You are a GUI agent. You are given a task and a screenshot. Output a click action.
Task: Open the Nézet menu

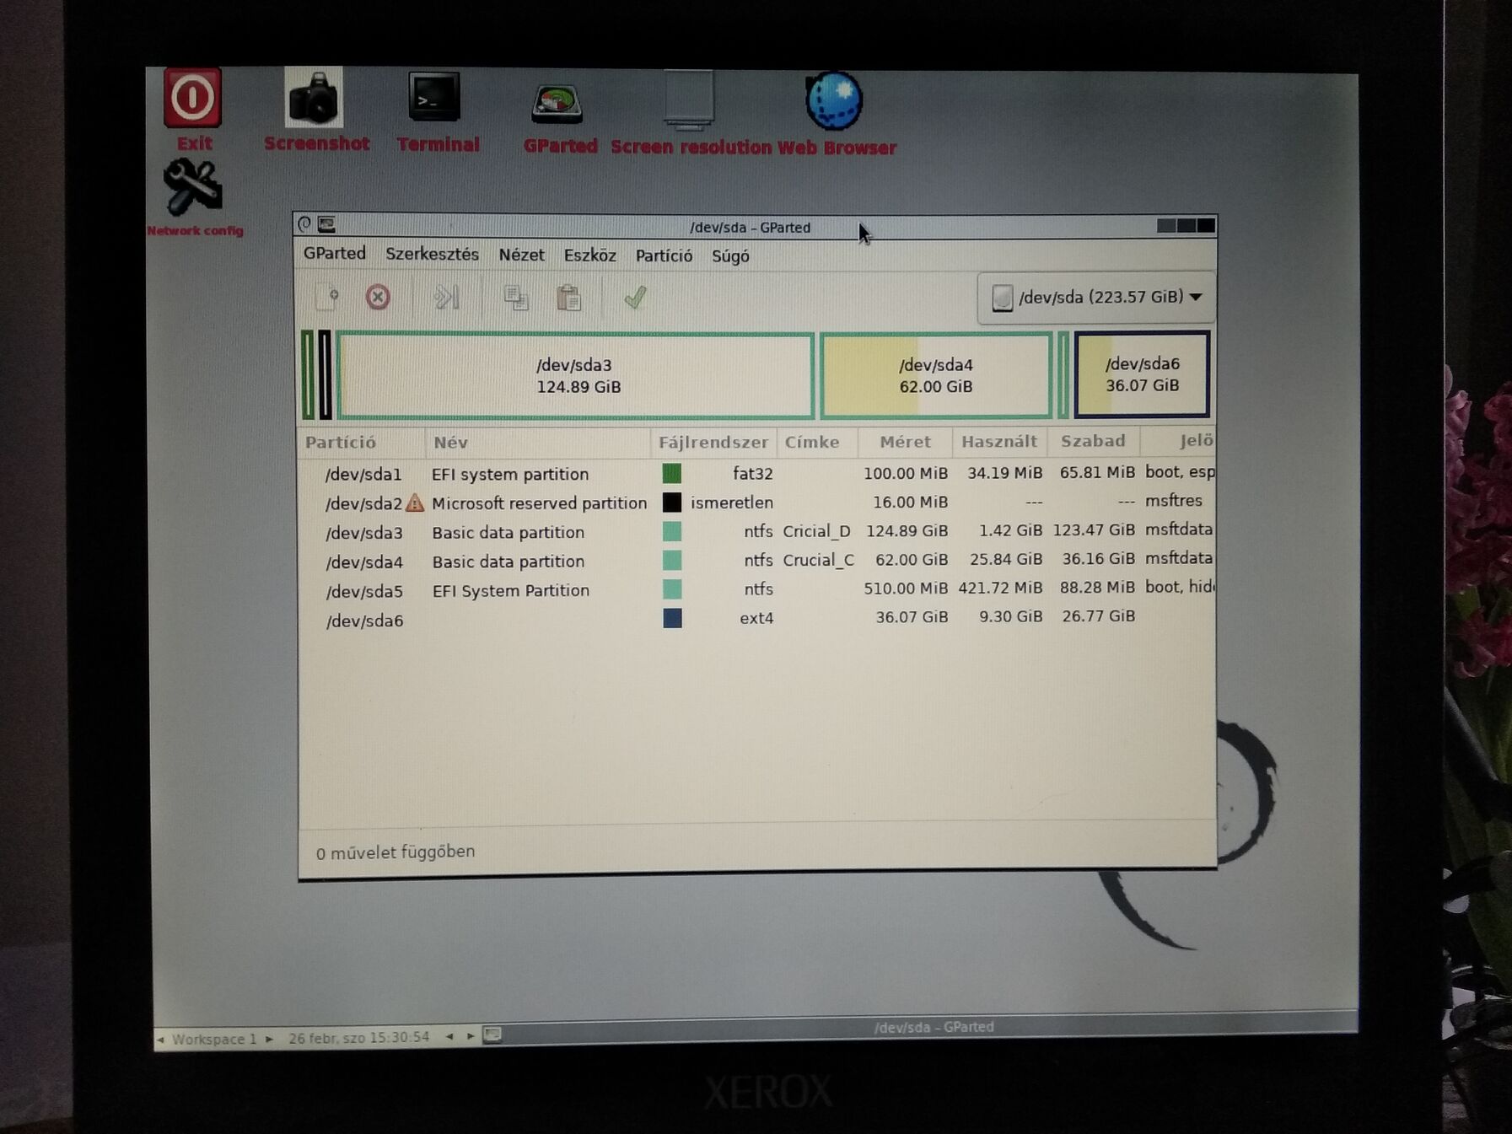[x=521, y=255]
